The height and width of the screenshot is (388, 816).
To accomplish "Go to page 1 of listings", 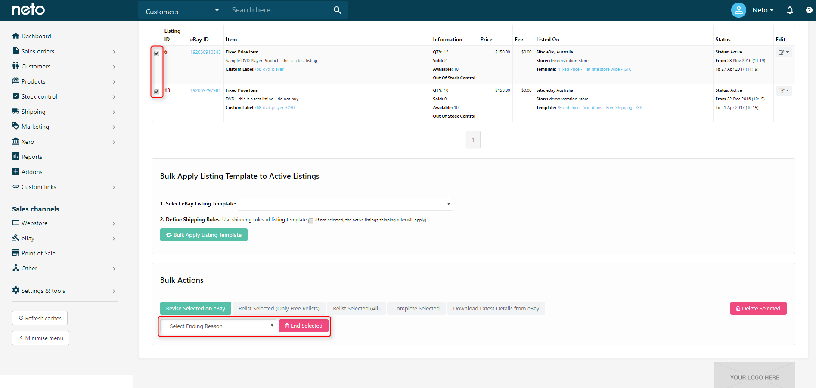I will pos(473,140).
